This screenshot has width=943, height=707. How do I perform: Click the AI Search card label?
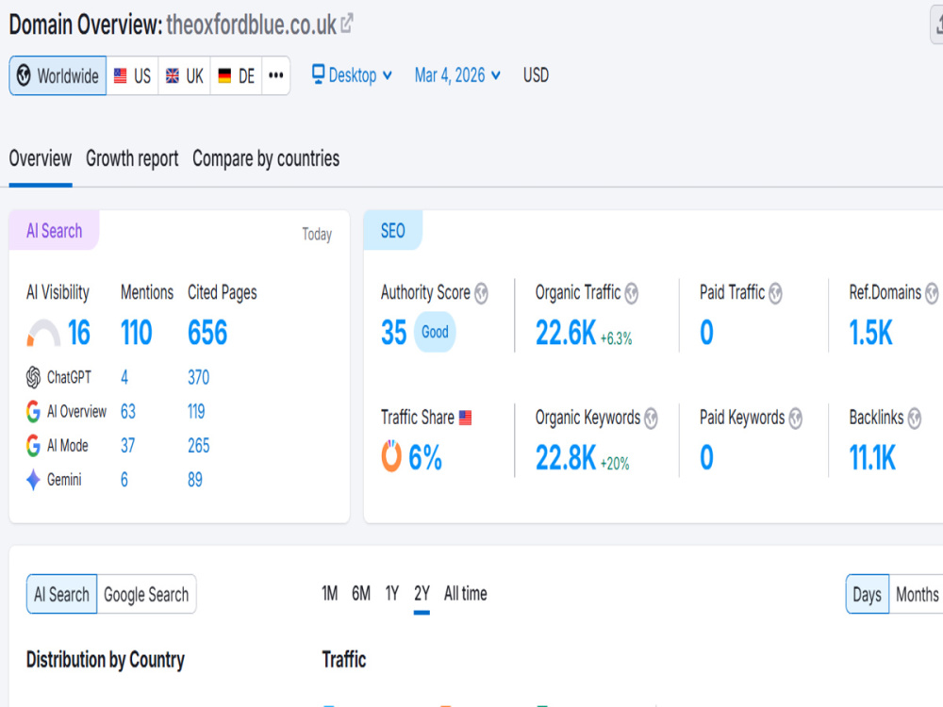pos(54,230)
